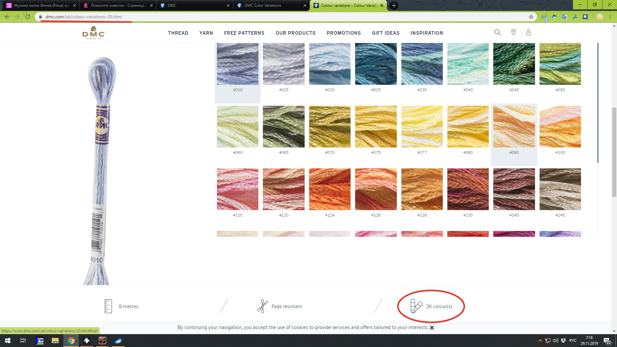The image size is (617, 347).
Task: Open the account profile icon
Action: point(528,32)
